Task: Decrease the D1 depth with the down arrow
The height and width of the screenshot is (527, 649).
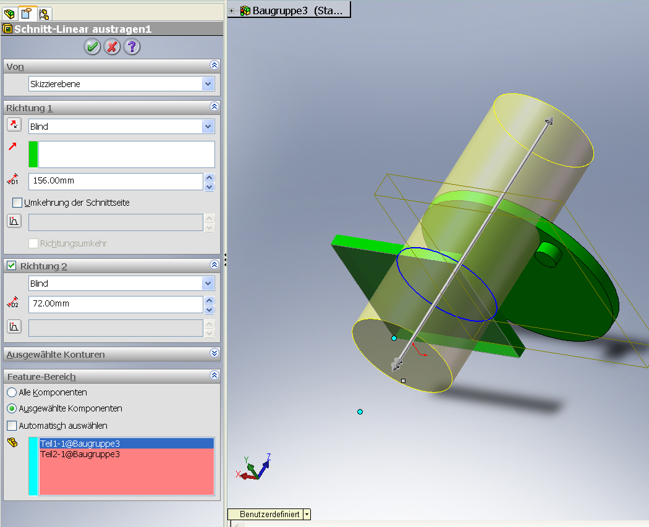Action: coord(210,187)
